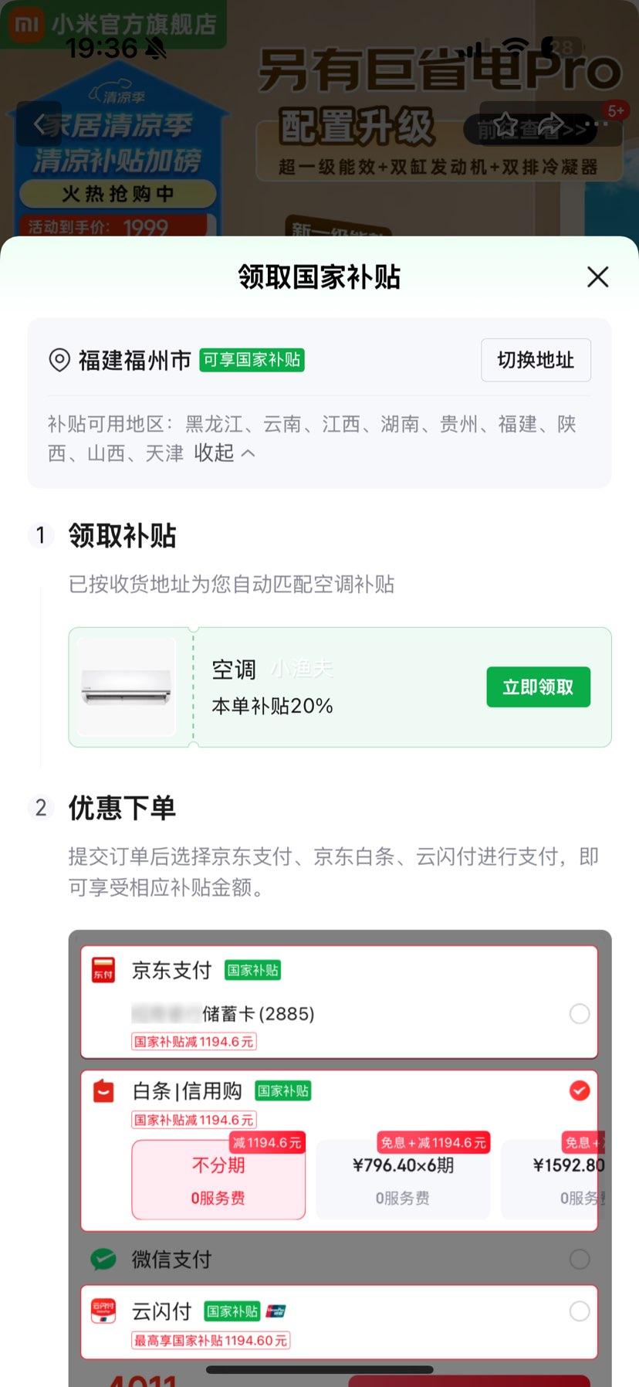
Task: Click the 云闪付 logo icon
Action: click(x=103, y=1311)
